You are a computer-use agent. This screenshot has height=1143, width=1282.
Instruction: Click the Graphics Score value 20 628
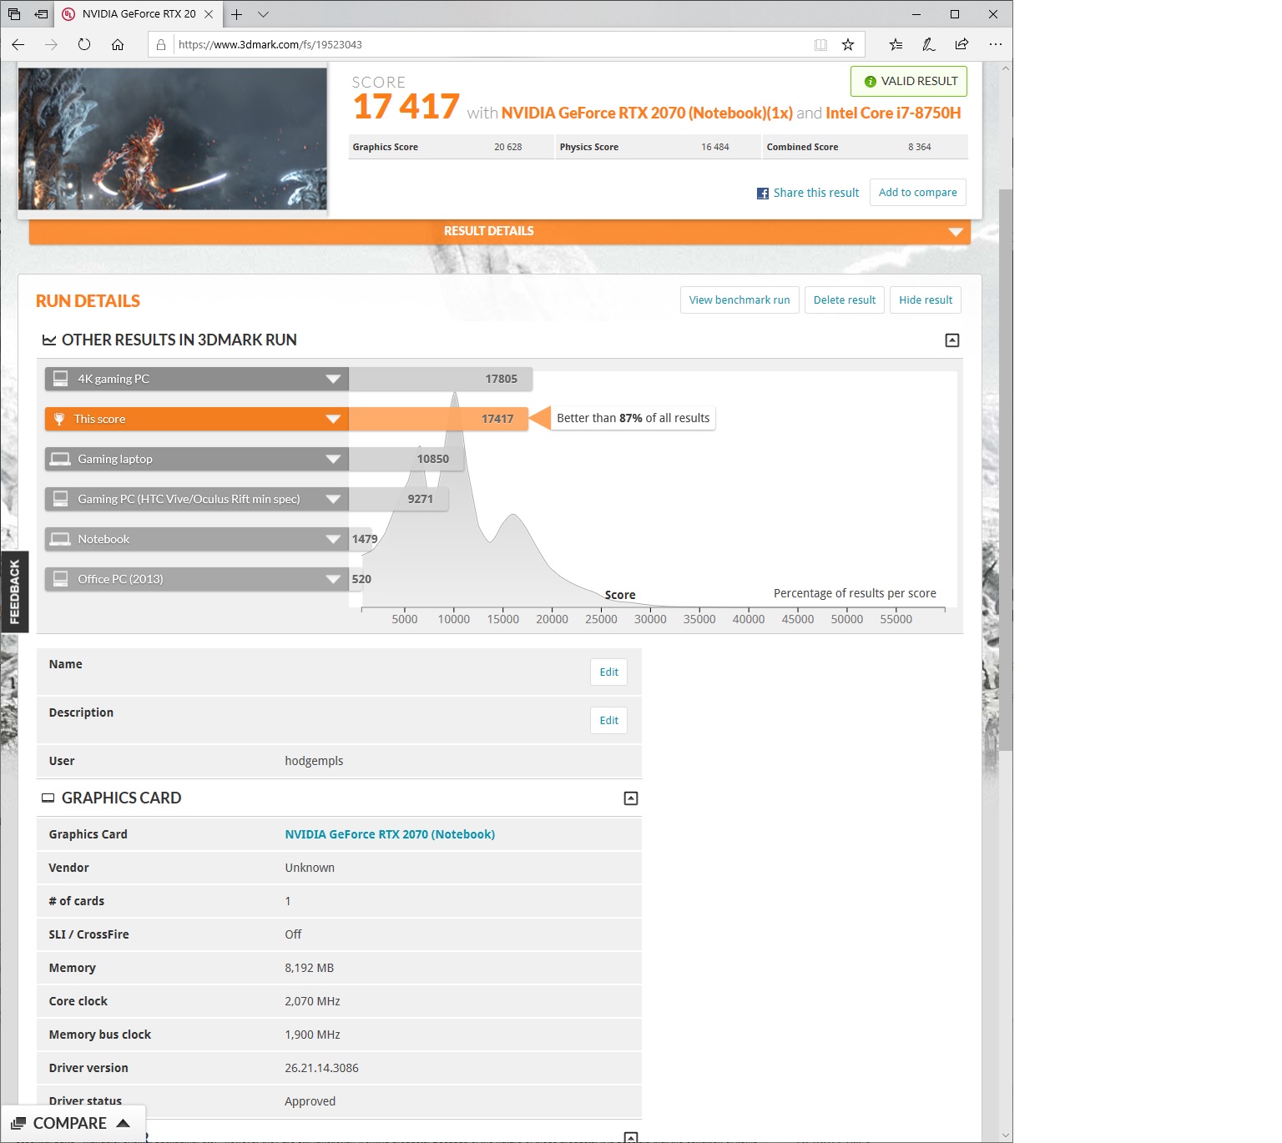(508, 147)
